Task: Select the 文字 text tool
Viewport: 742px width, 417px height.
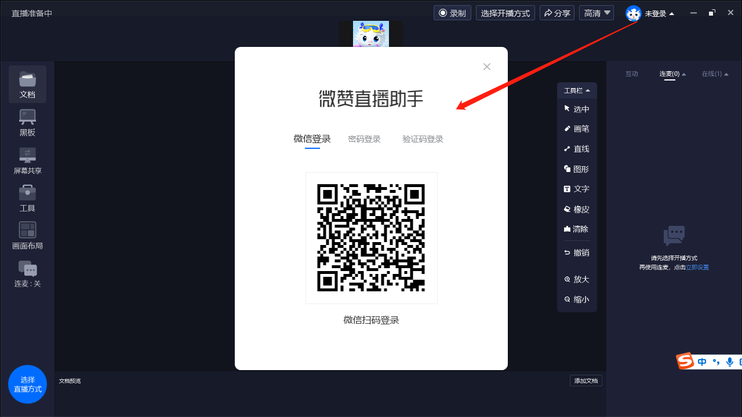Action: click(x=577, y=189)
